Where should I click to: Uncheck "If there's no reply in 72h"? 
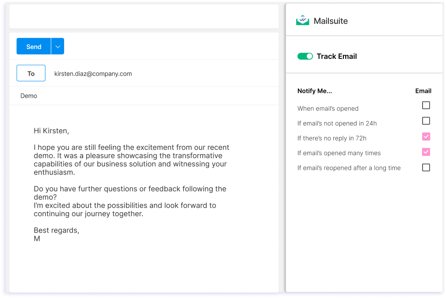coord(426,137)
